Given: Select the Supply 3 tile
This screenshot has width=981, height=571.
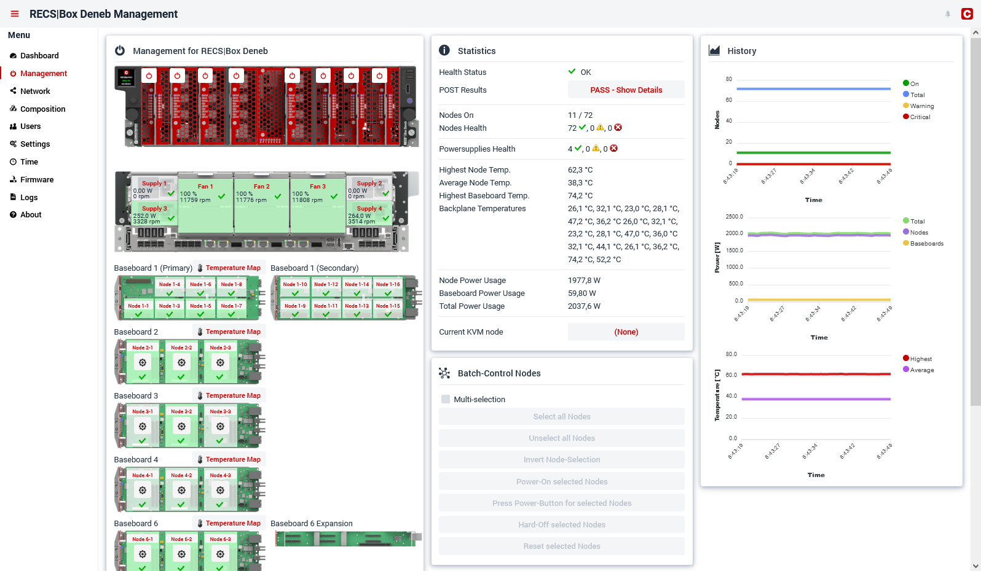Looking at the screenshot, I should click(x=154, y=214).
